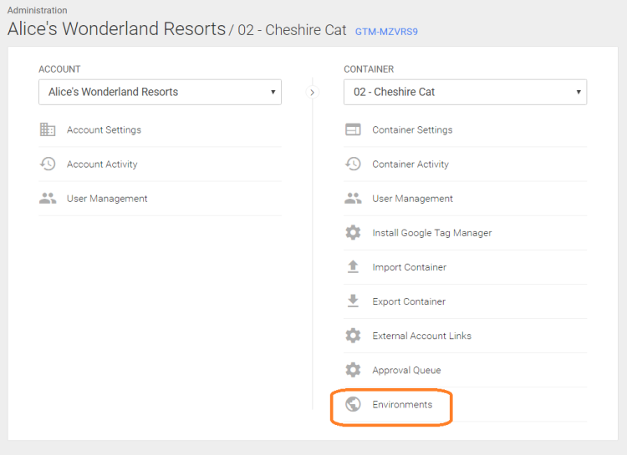Open Account Activity

point(160,164)
